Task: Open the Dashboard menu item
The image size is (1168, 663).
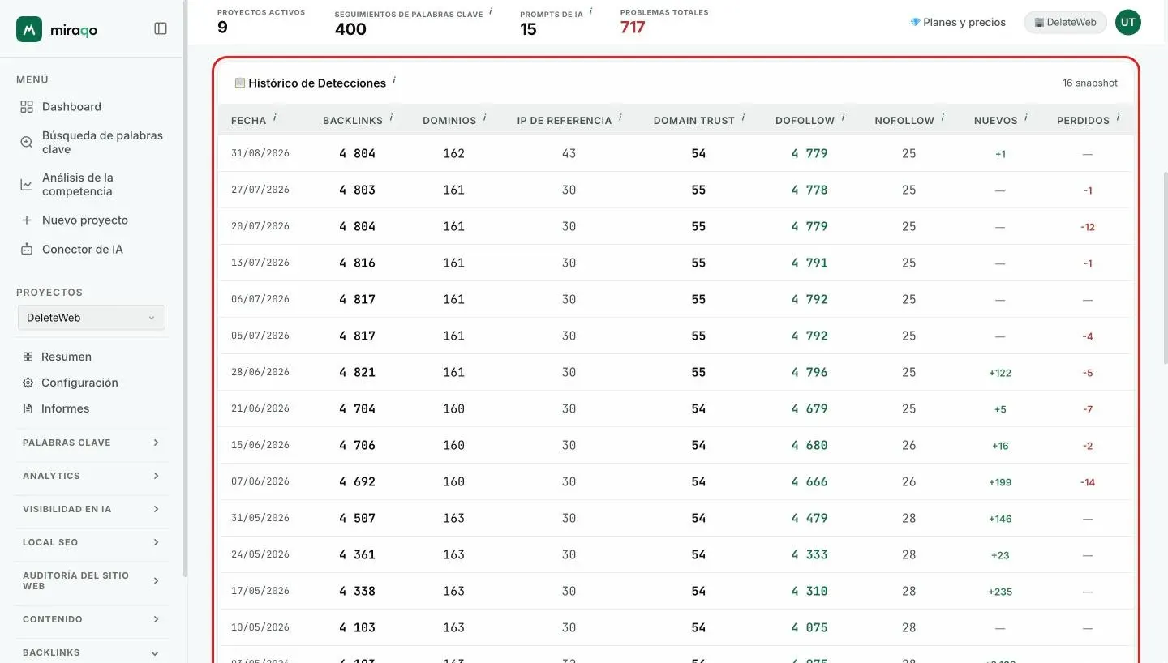Action: [71, 107]
